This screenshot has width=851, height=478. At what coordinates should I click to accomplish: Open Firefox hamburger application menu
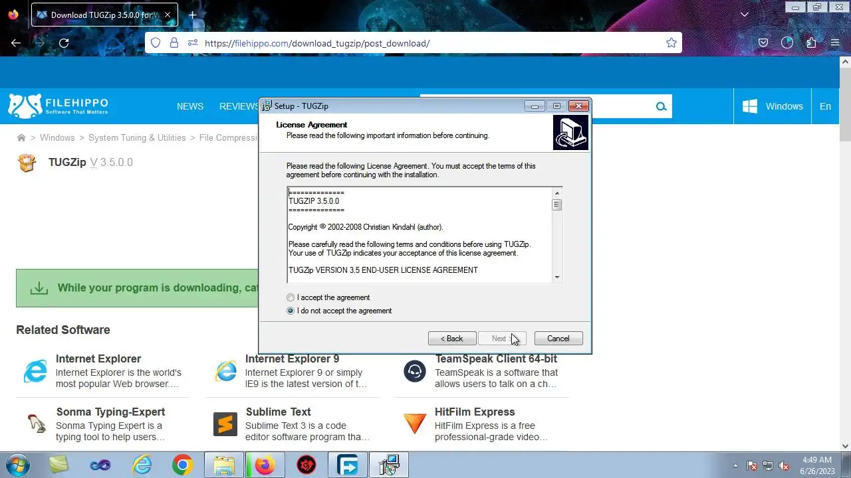835,43
